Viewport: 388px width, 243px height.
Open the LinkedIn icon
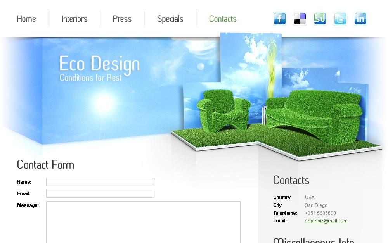pos(360,19)
